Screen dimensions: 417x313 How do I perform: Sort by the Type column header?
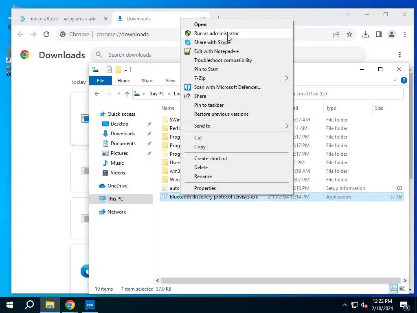pos(331,108)
